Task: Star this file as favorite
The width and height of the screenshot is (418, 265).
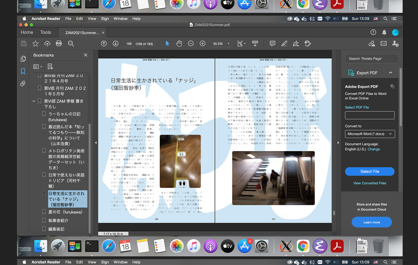Action: pos(35,44)
